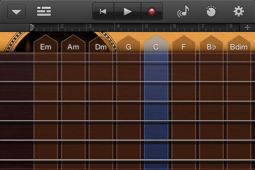The height and width of the screenshot is (170, 255).
Task: Jump to bar 7 on ruler
Action: (203, 26)
